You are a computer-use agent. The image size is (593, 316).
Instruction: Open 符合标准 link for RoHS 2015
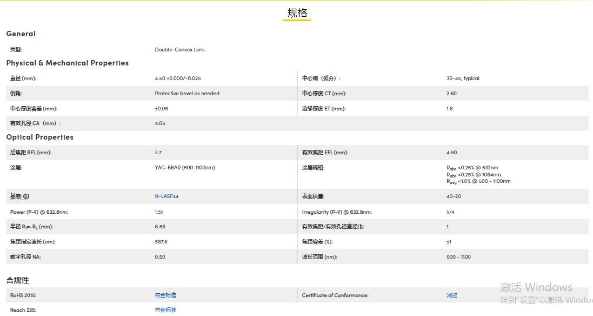165,295
